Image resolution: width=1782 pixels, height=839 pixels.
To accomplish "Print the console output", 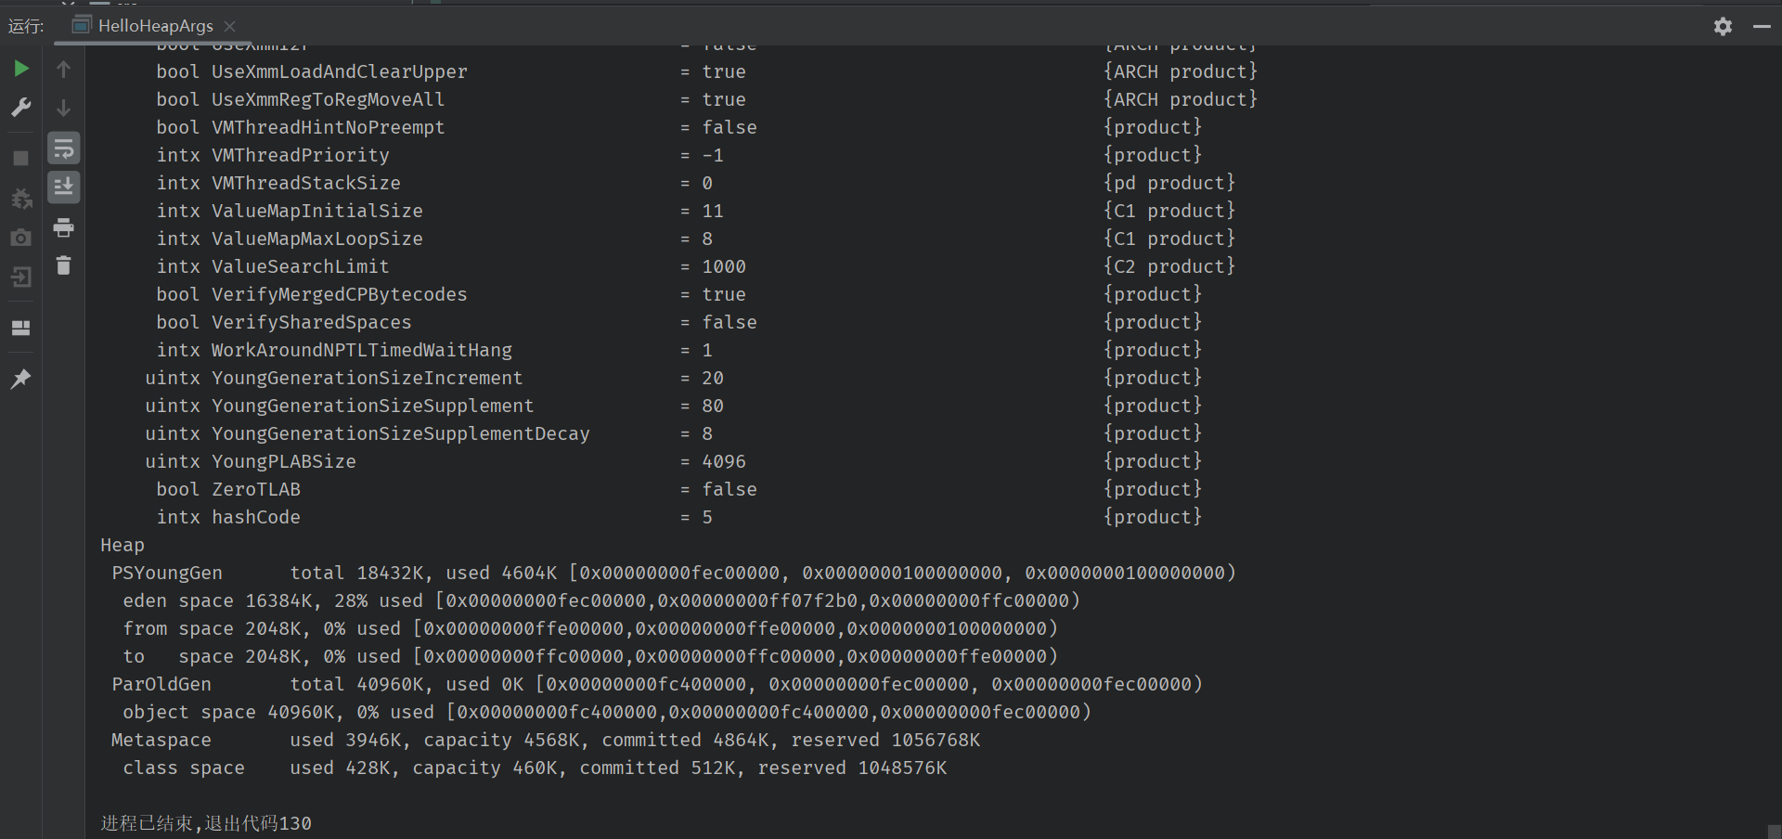I will tap(63, 227).
